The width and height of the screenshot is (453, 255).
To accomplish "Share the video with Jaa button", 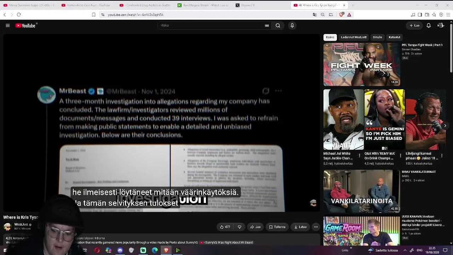I will coord(256,227).
